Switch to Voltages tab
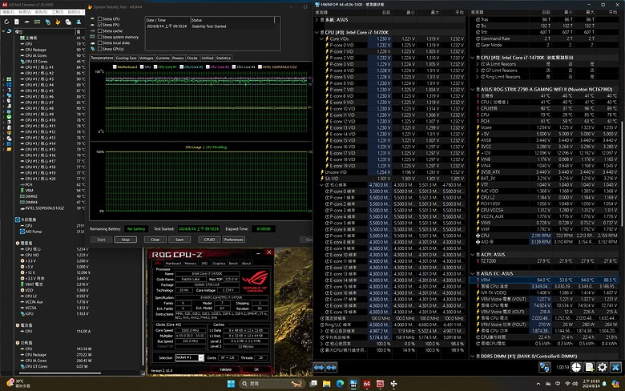The image size is (625, 391). tap(147, 58)
